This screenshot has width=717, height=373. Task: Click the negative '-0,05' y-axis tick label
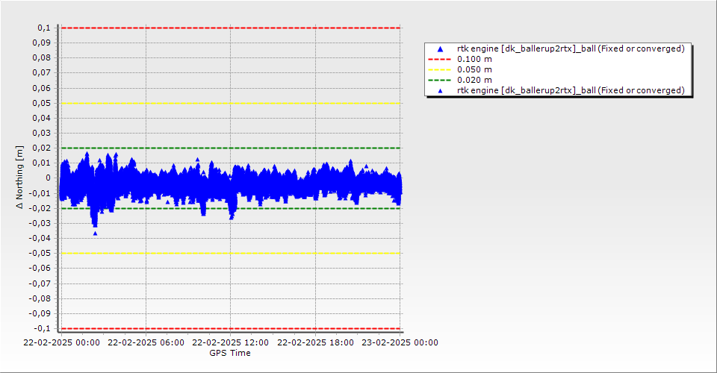tap(40, 254)
